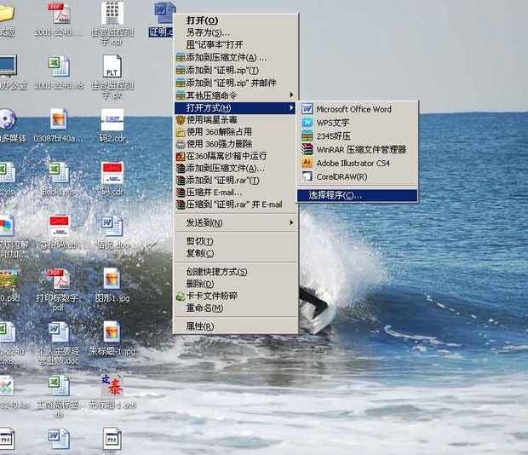The width and height of the screenshot is (528, 455).
Task: Select the 打印标数字.pdf desktop icon
Action: tap(59, 279)
